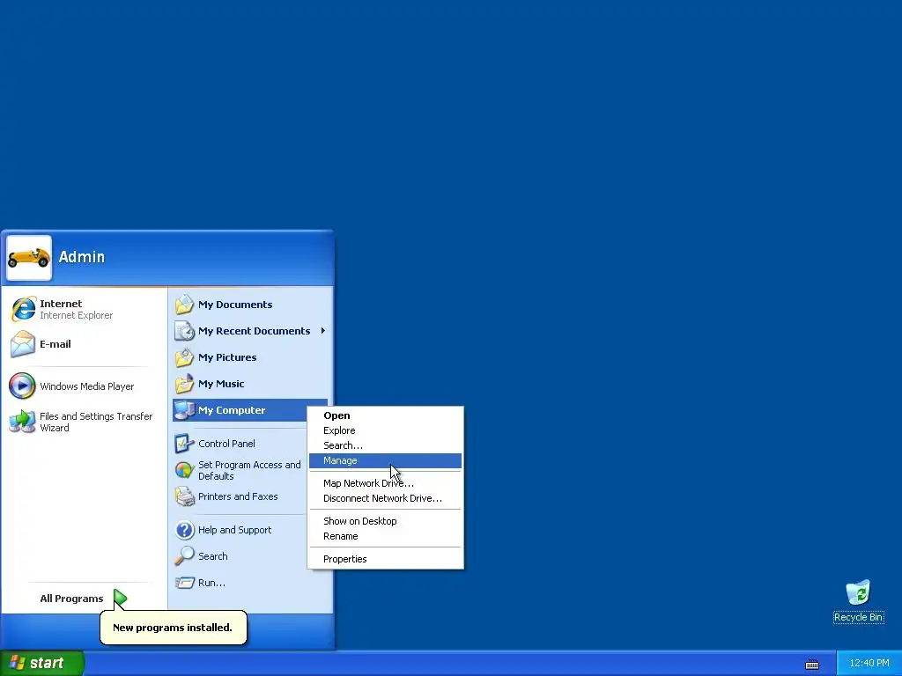Click the Internet Explorer subtitle text
902x676 pixels.
[x=76, y=316]
